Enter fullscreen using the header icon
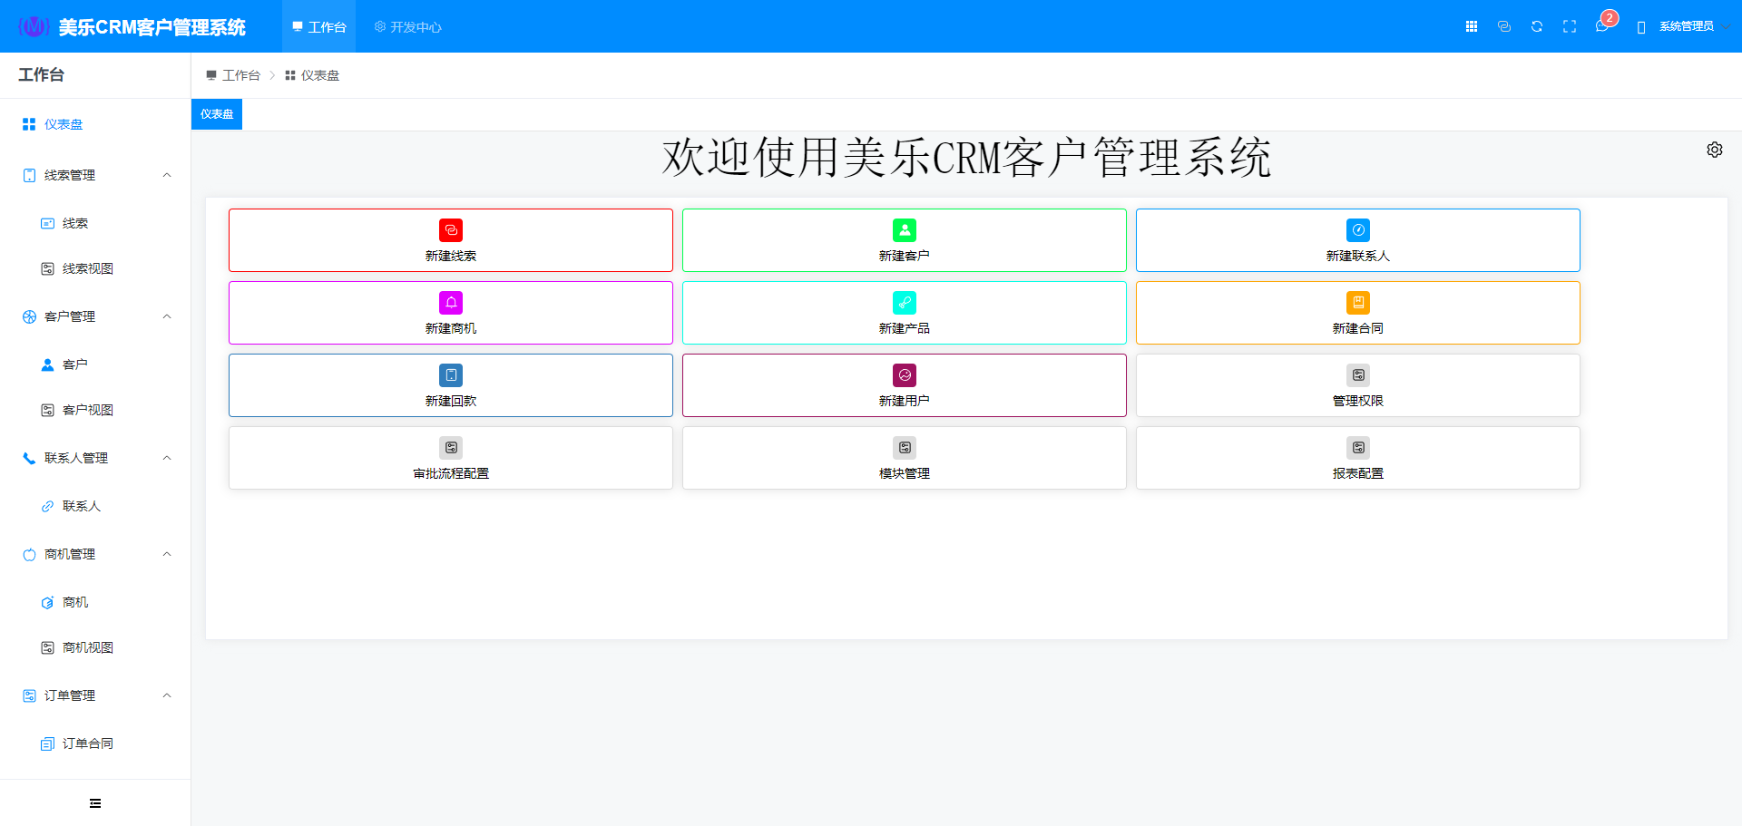Image resolution: width=1742 pixels, height=826 pixels. point(1570,26)
